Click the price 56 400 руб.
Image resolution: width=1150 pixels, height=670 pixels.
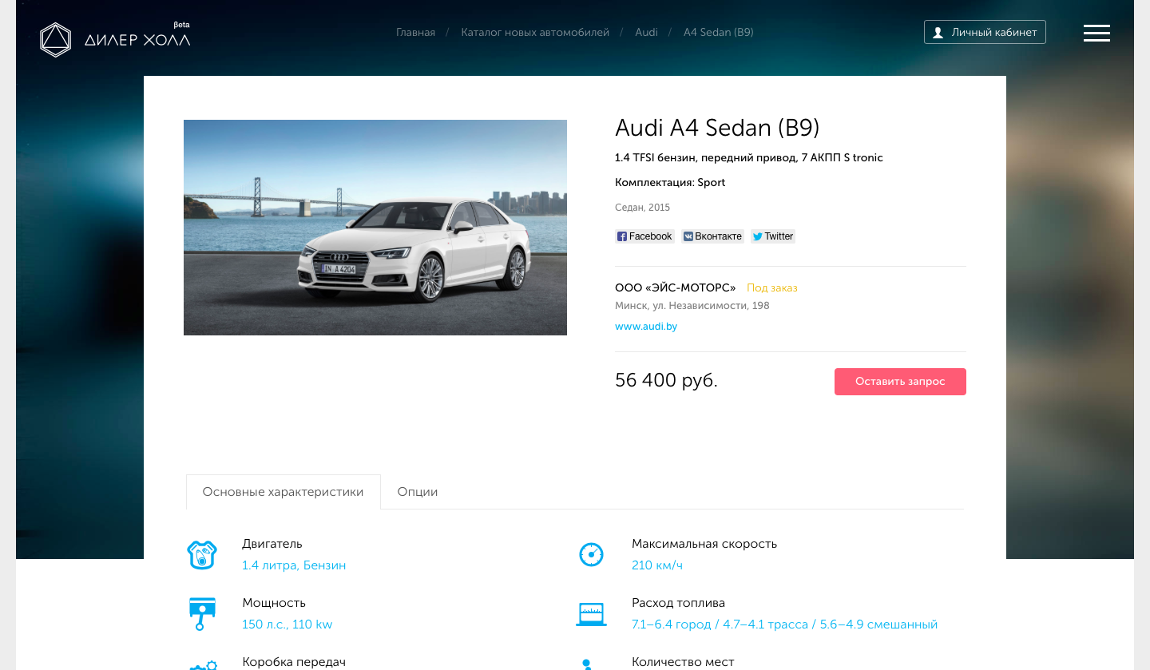(x=666, y=381)
